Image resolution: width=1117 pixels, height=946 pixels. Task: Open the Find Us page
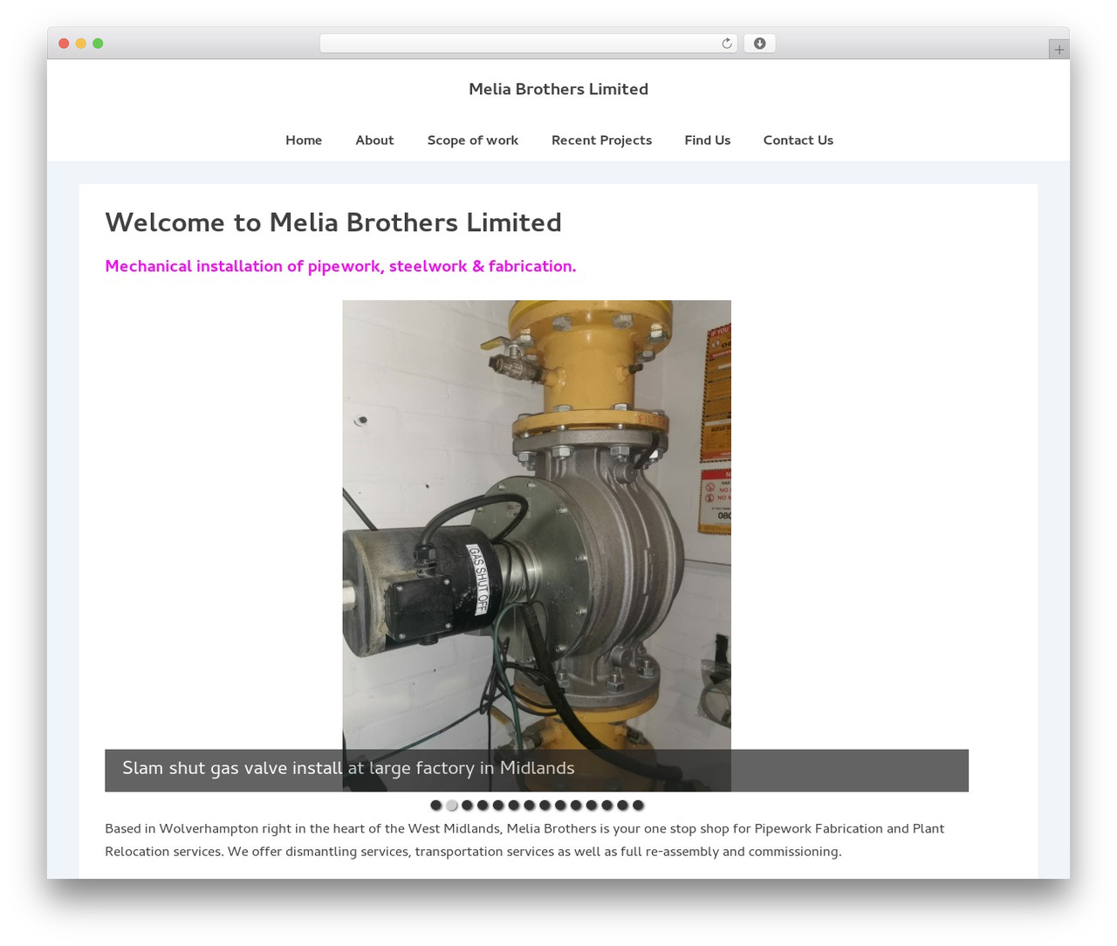(708, 141)
